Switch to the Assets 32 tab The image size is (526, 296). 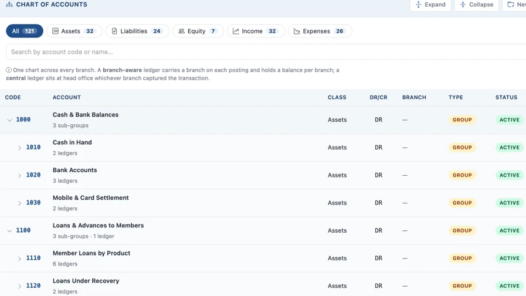point(74,31)
